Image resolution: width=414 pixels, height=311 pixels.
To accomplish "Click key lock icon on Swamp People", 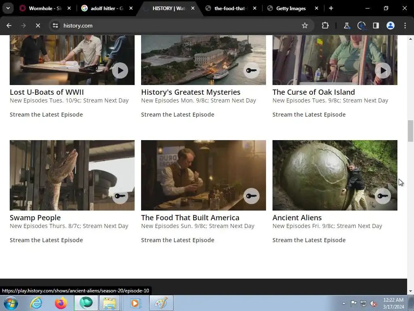I will (120, 196).
